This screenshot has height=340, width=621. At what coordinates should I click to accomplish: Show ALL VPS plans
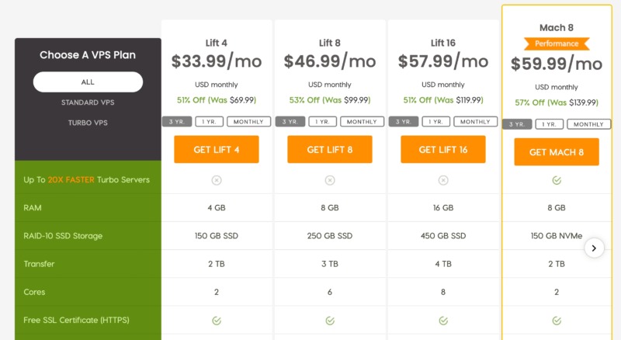pyautogui.click(x=88, y=82)
